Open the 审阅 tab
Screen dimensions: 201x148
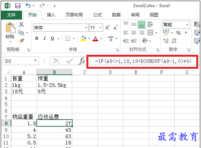coord(135,15)
